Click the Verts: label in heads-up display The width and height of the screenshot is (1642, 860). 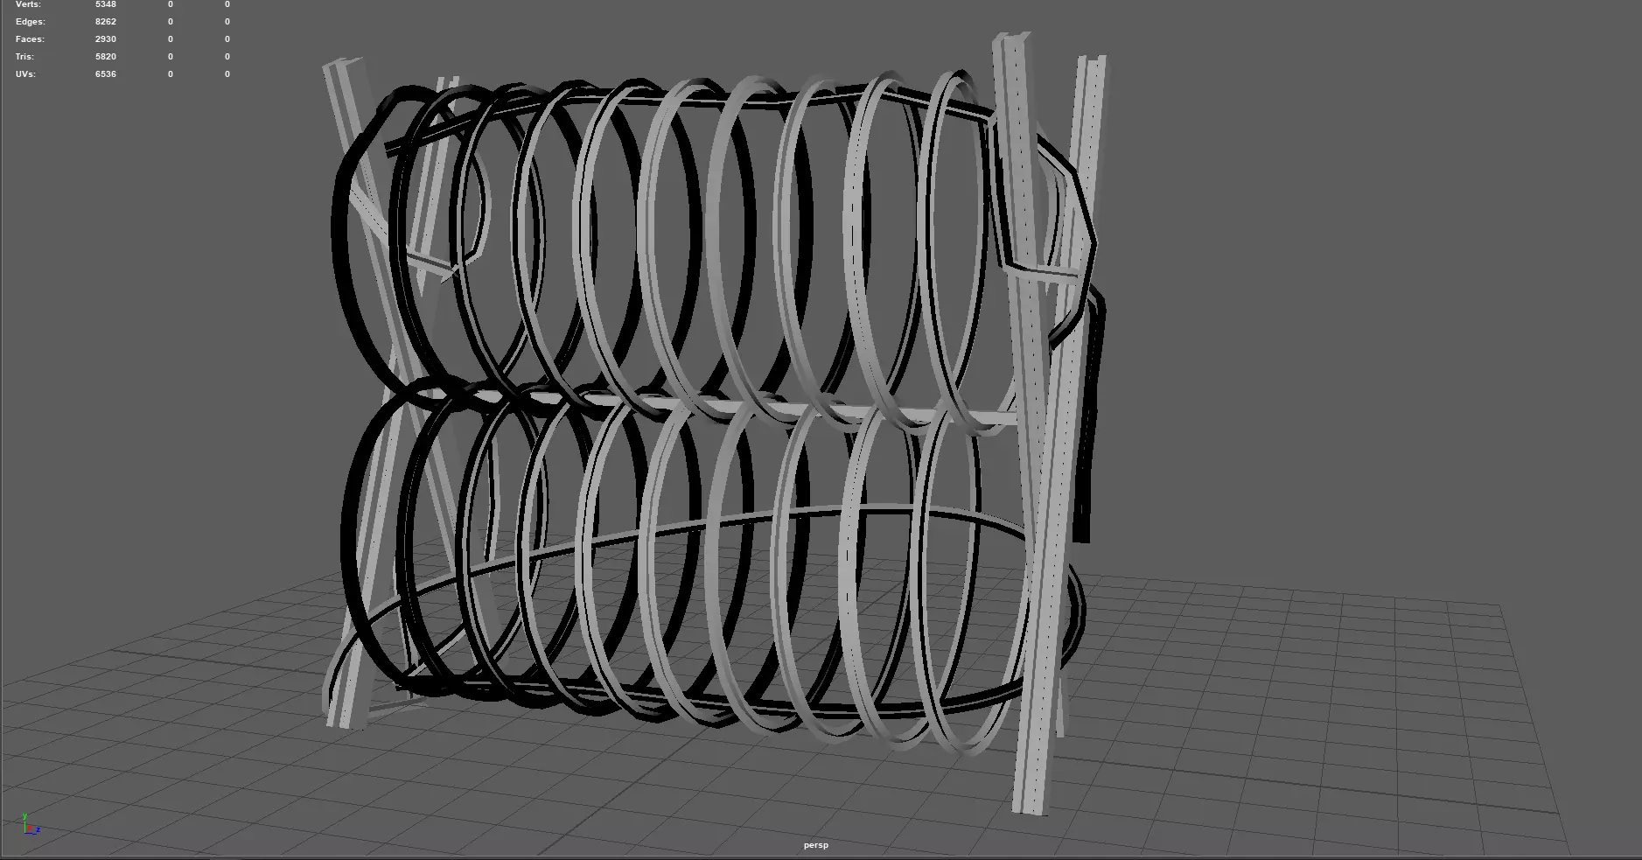point(28,4)
